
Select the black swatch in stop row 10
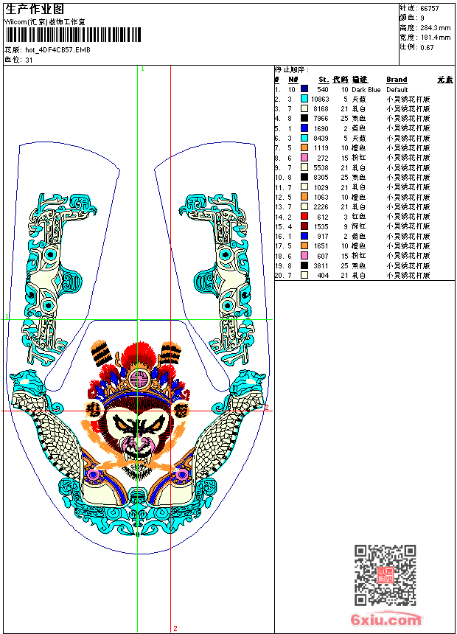304,177
